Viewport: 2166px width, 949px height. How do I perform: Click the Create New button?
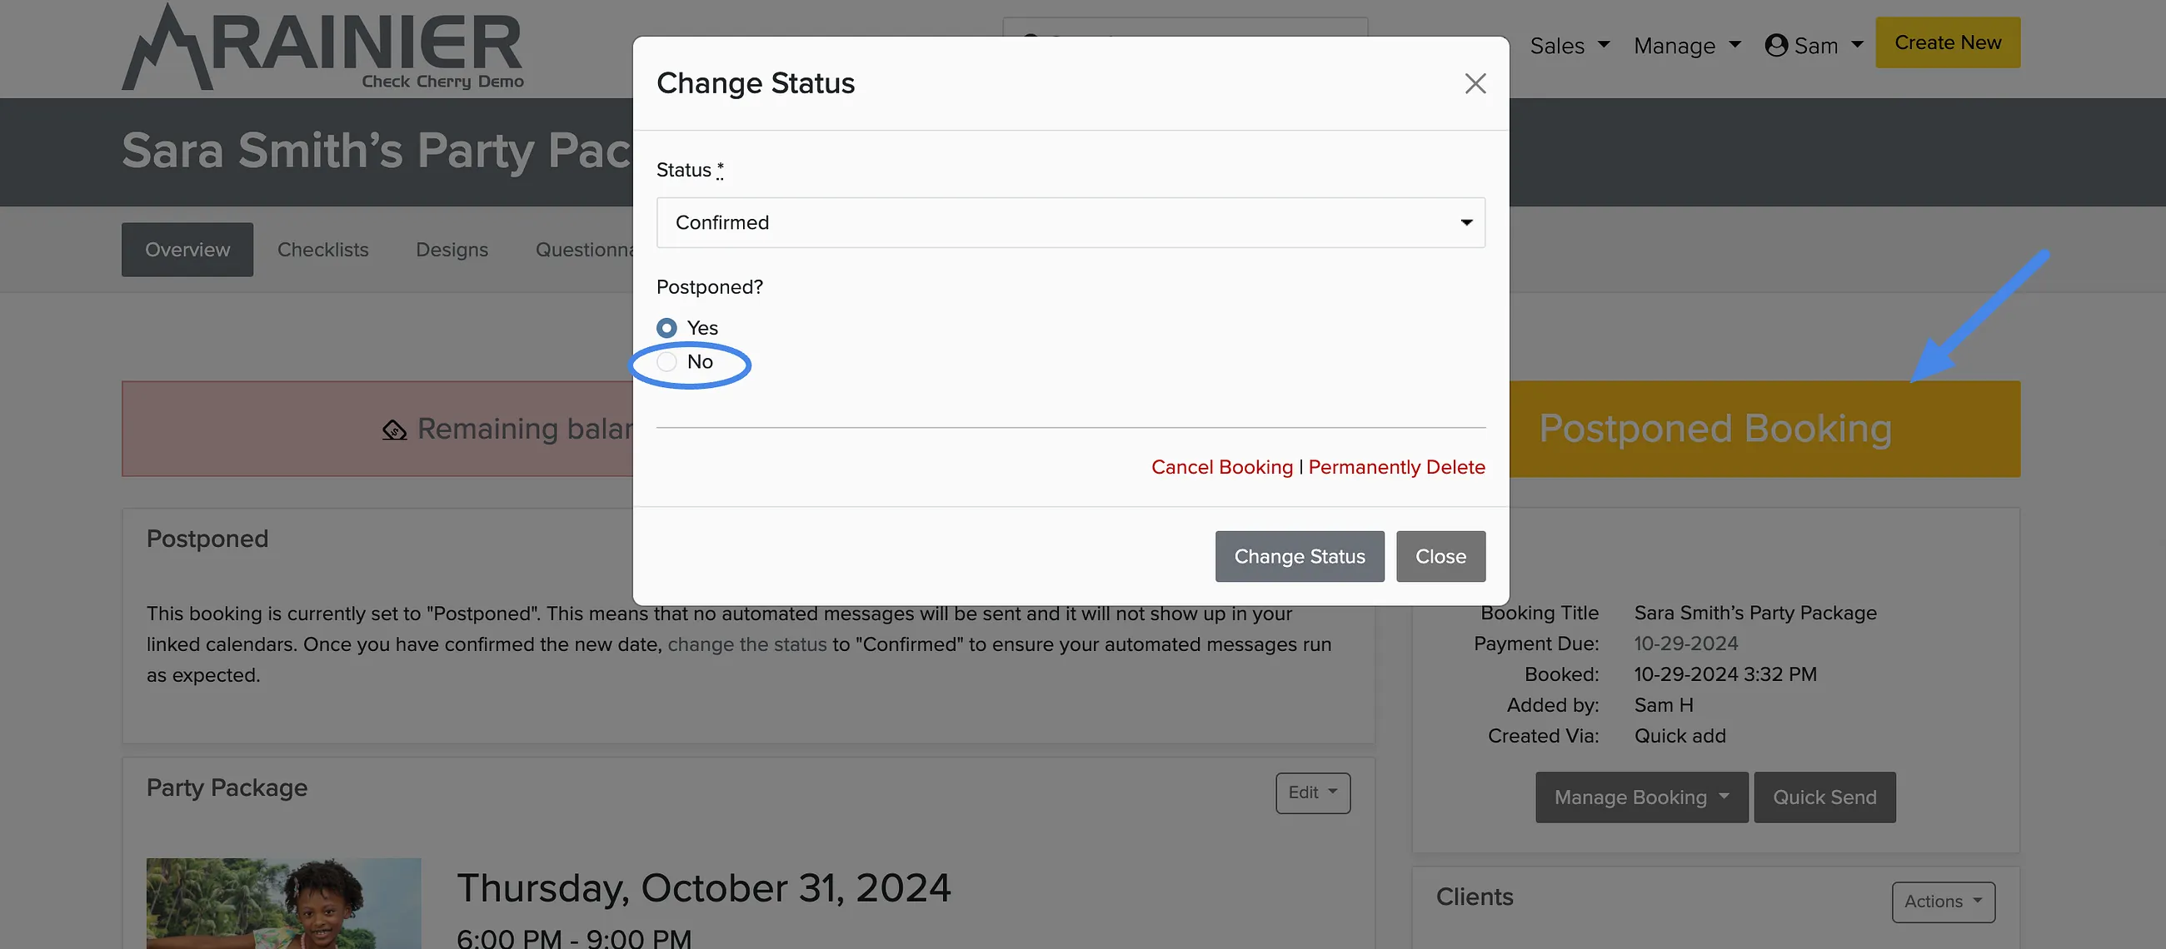[1948, 42]
